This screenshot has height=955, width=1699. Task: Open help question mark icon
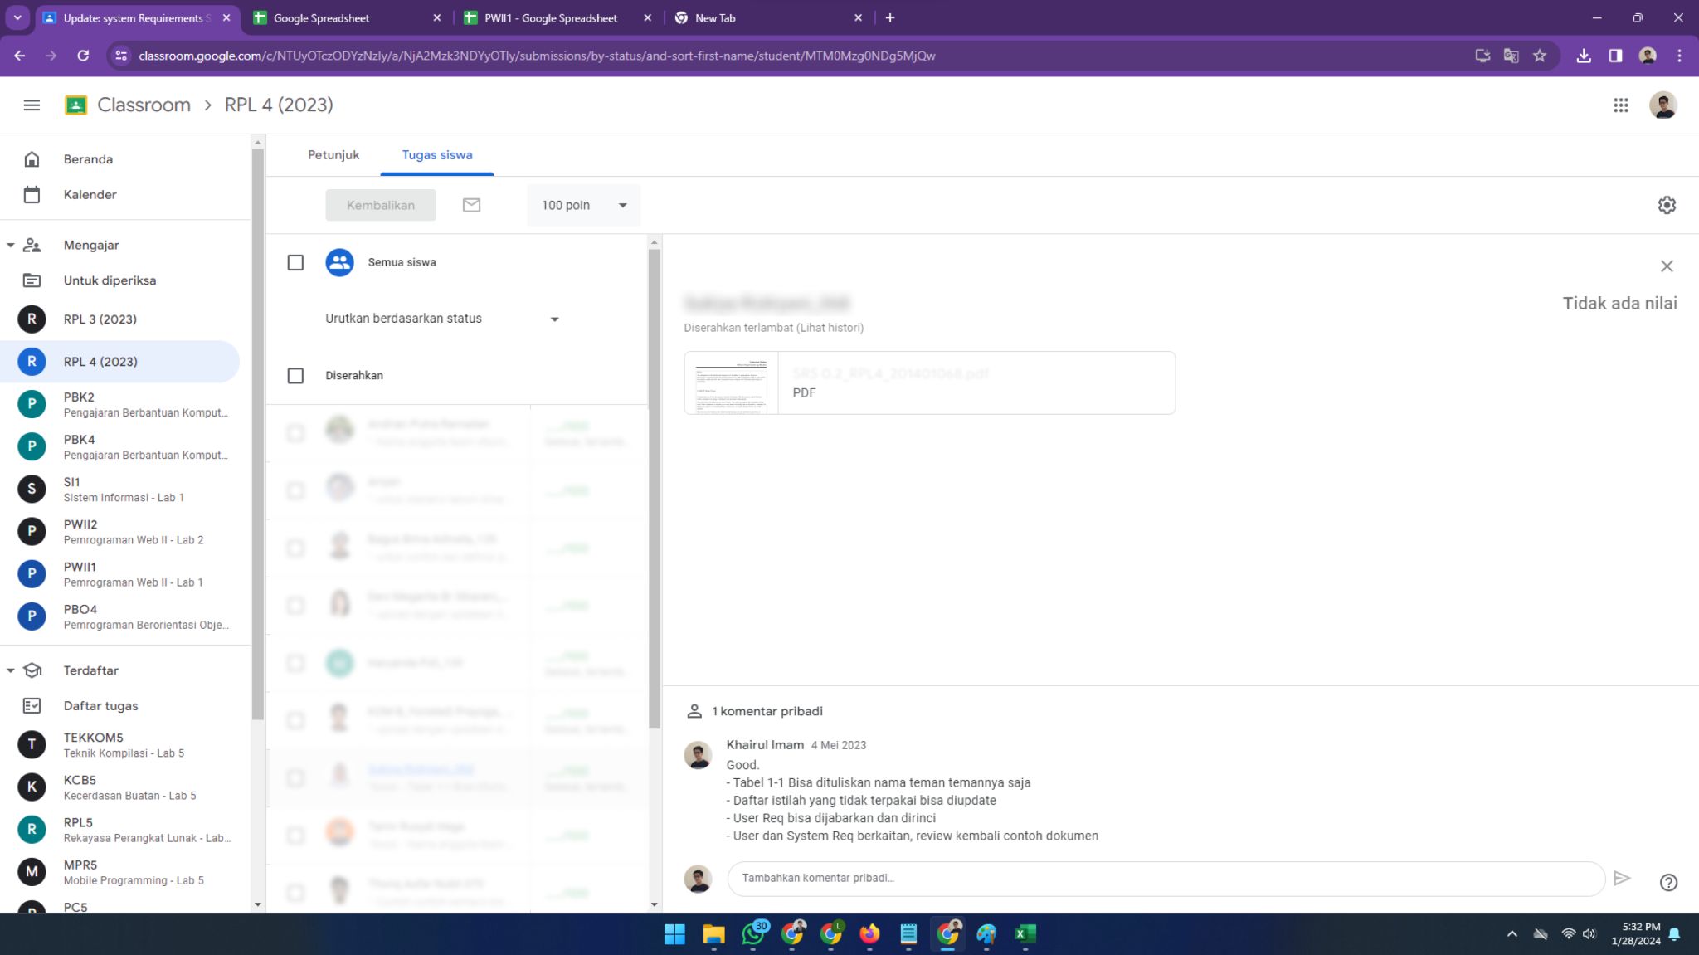click(1668, 883)
